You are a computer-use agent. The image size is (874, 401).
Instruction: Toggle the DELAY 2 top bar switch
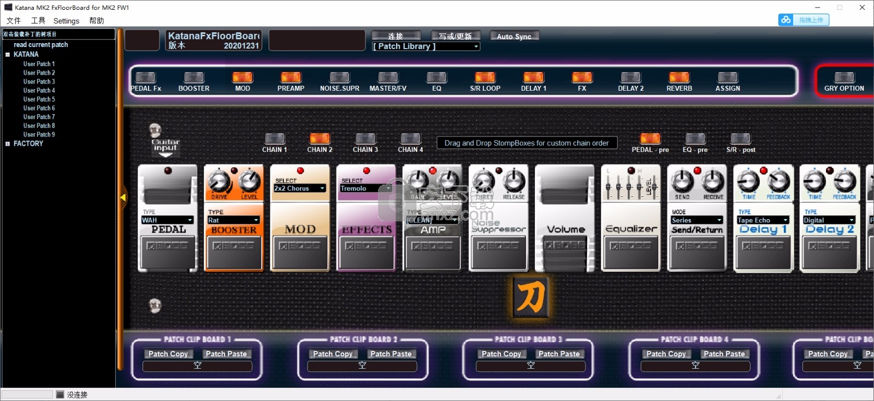(630, 78)
